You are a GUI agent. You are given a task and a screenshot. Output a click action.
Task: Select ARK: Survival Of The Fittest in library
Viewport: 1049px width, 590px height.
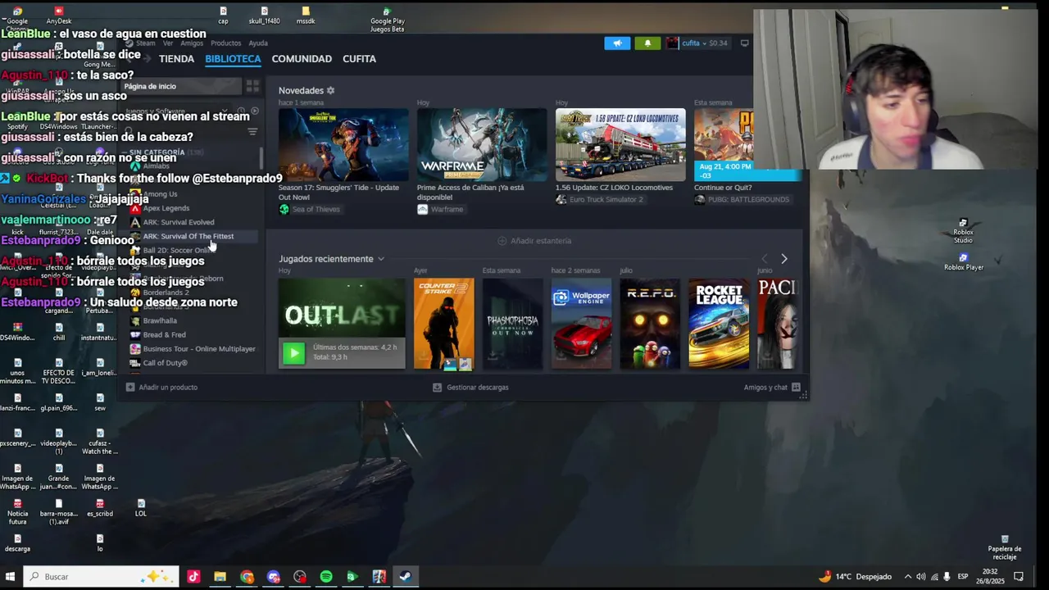click(188, 236)
